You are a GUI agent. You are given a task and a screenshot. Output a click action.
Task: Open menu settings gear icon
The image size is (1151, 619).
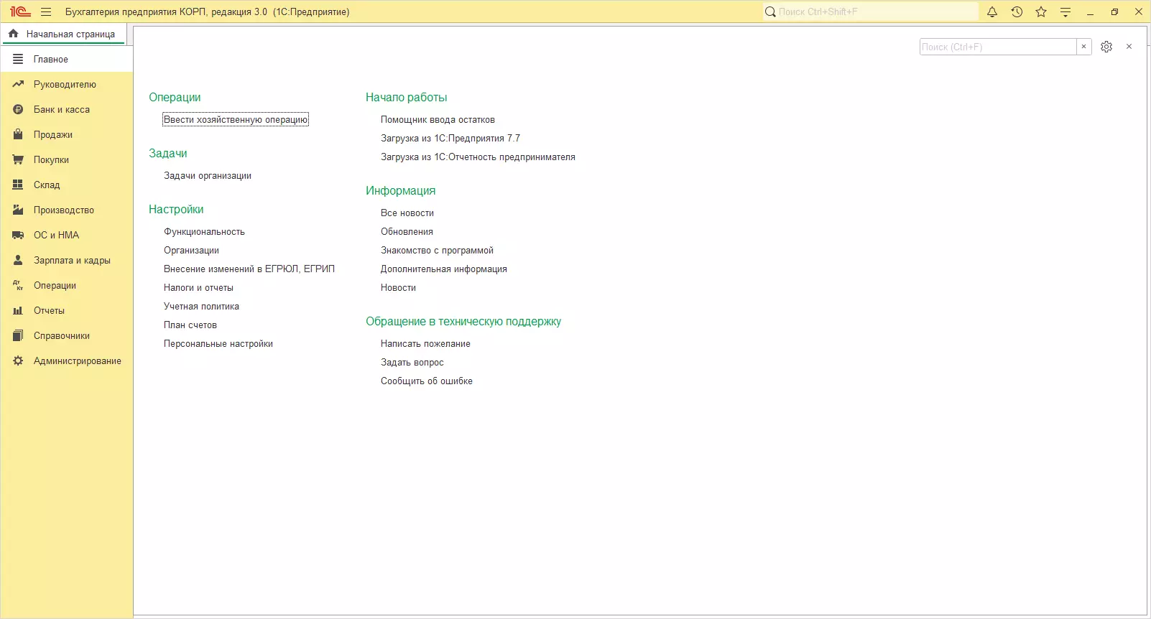click(1106, 47)
